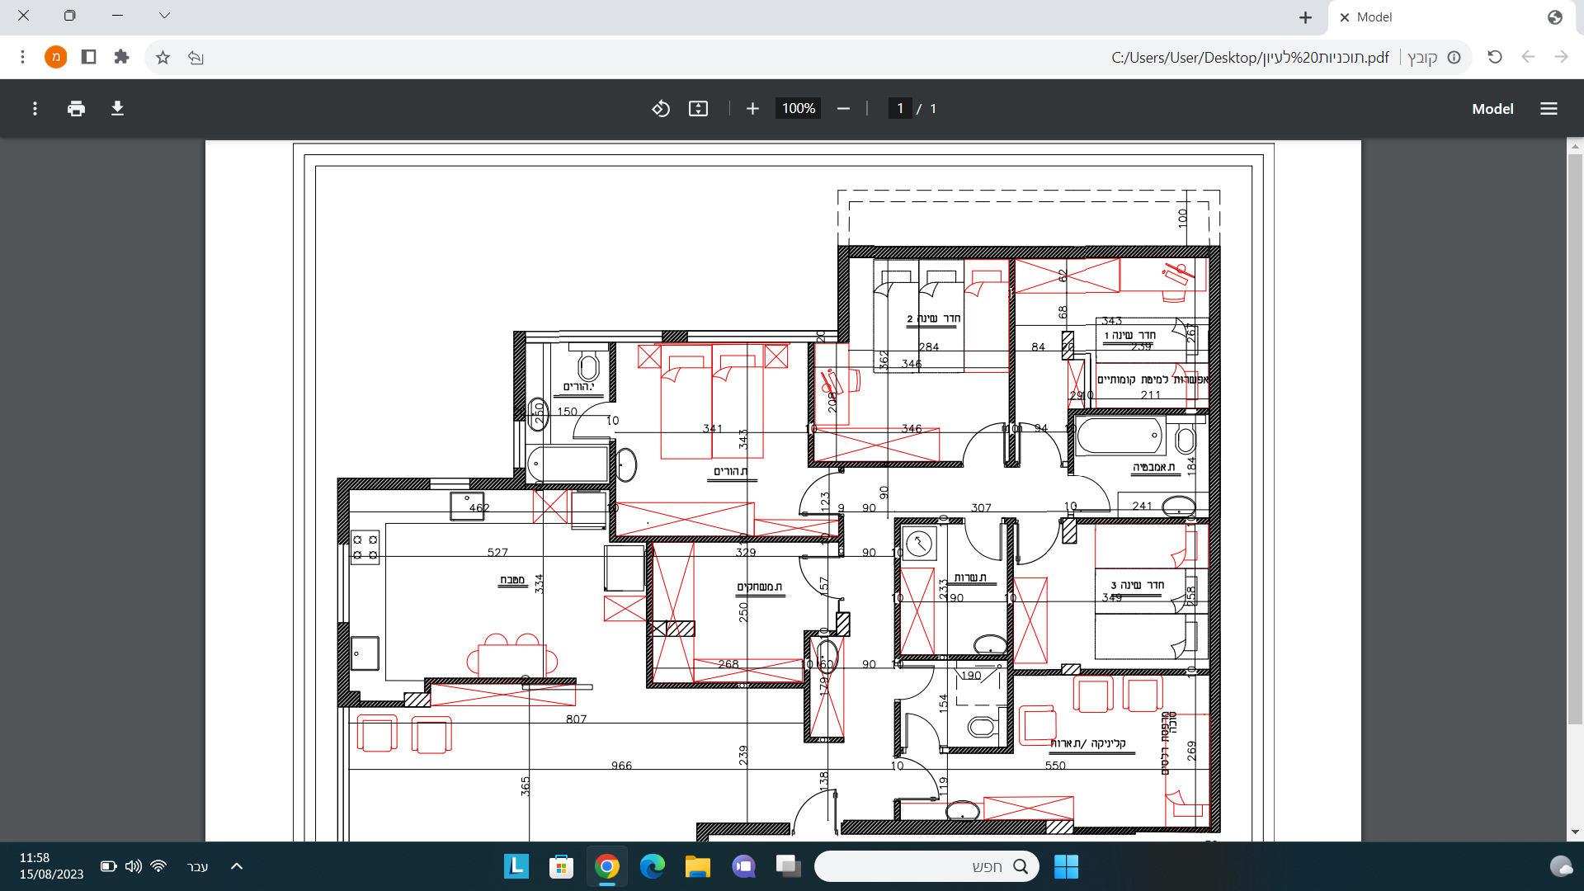Bookmark this page with star icon
This screenshot has width=1584, height=891.
(163, 58)
